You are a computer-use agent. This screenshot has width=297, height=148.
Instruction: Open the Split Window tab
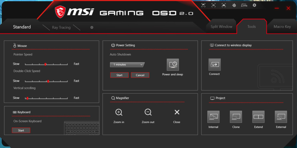(x=222, y=27)
